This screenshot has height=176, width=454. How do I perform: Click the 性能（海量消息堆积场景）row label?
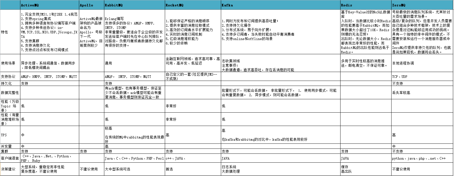[x=10, y=119]
